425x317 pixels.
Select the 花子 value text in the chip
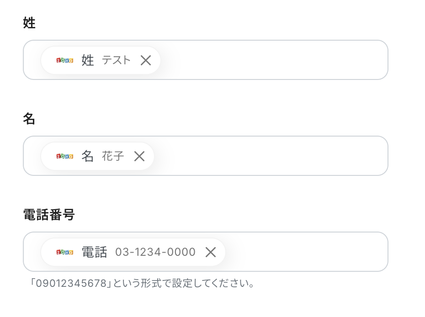tap(113, 156)
